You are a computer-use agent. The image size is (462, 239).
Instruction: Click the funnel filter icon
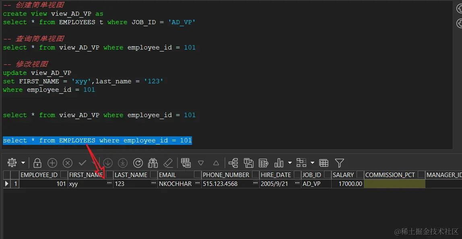coord(339,163)
